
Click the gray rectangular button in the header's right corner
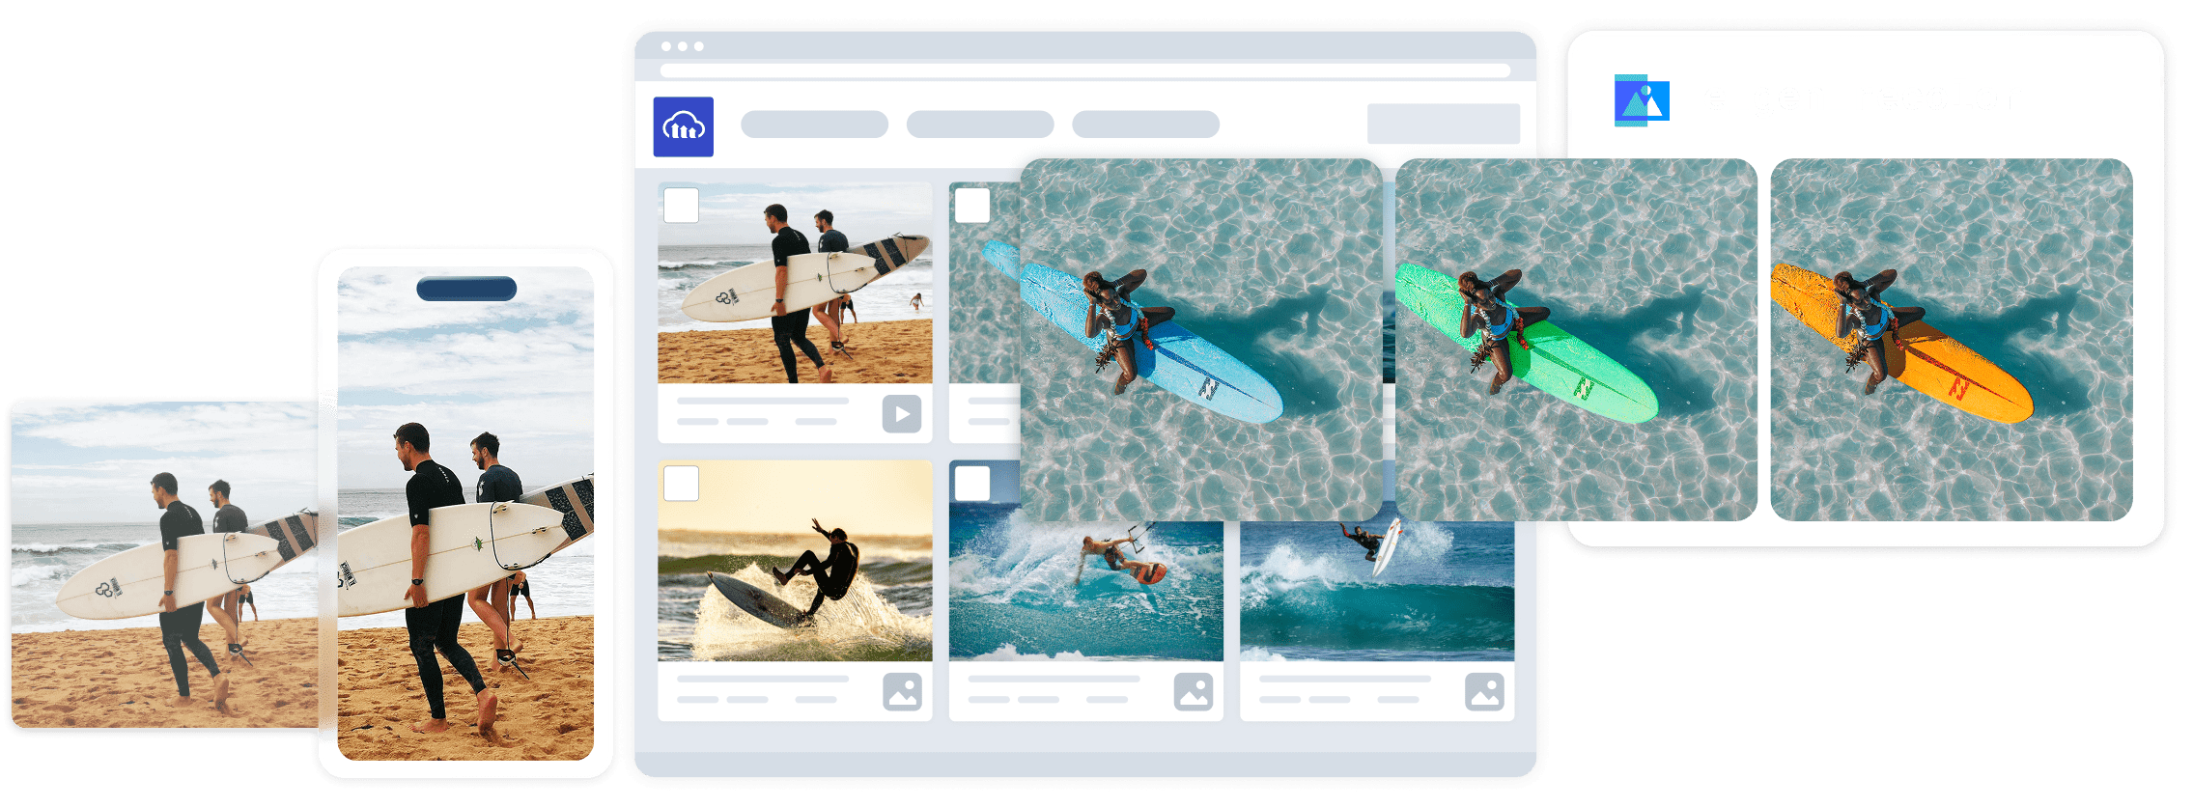coord(1443,124)
